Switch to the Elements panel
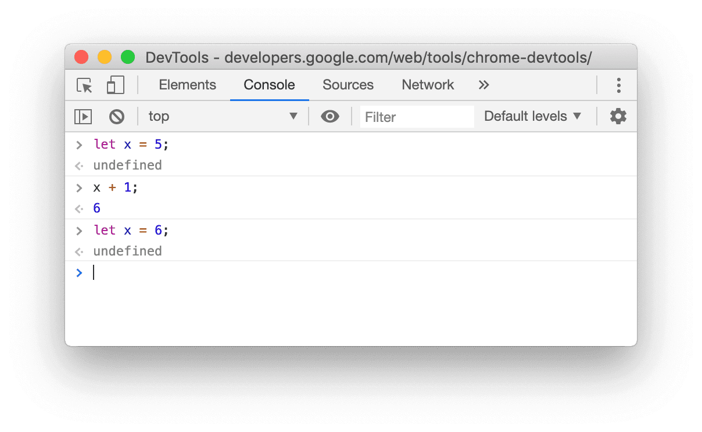This screenshot has width=702, height=432. tap(187, 85)
